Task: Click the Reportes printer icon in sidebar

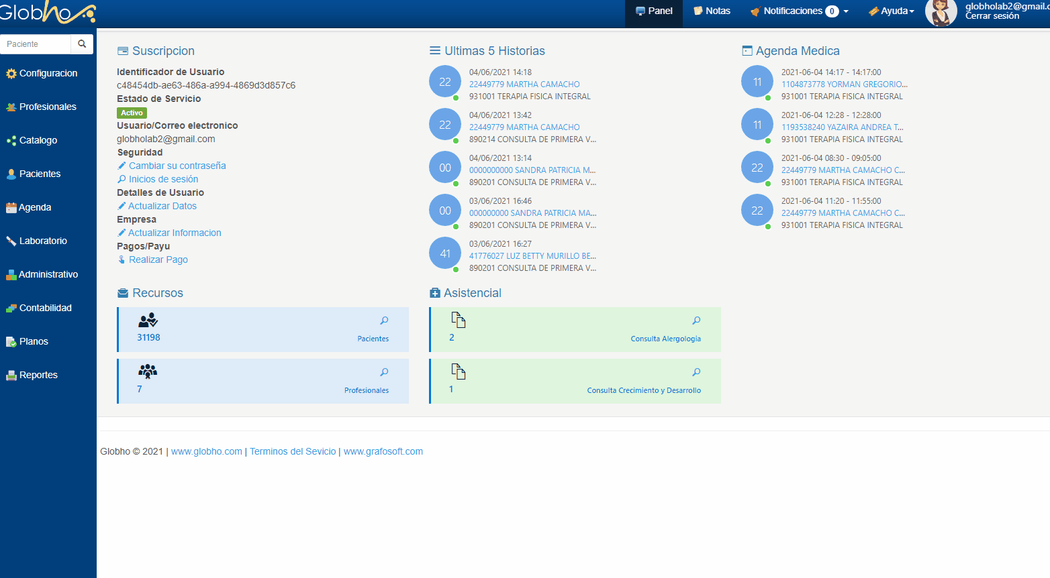Action: click(x=11, y=375)
